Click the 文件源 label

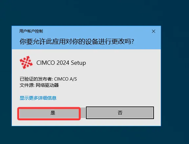point(27,85)
